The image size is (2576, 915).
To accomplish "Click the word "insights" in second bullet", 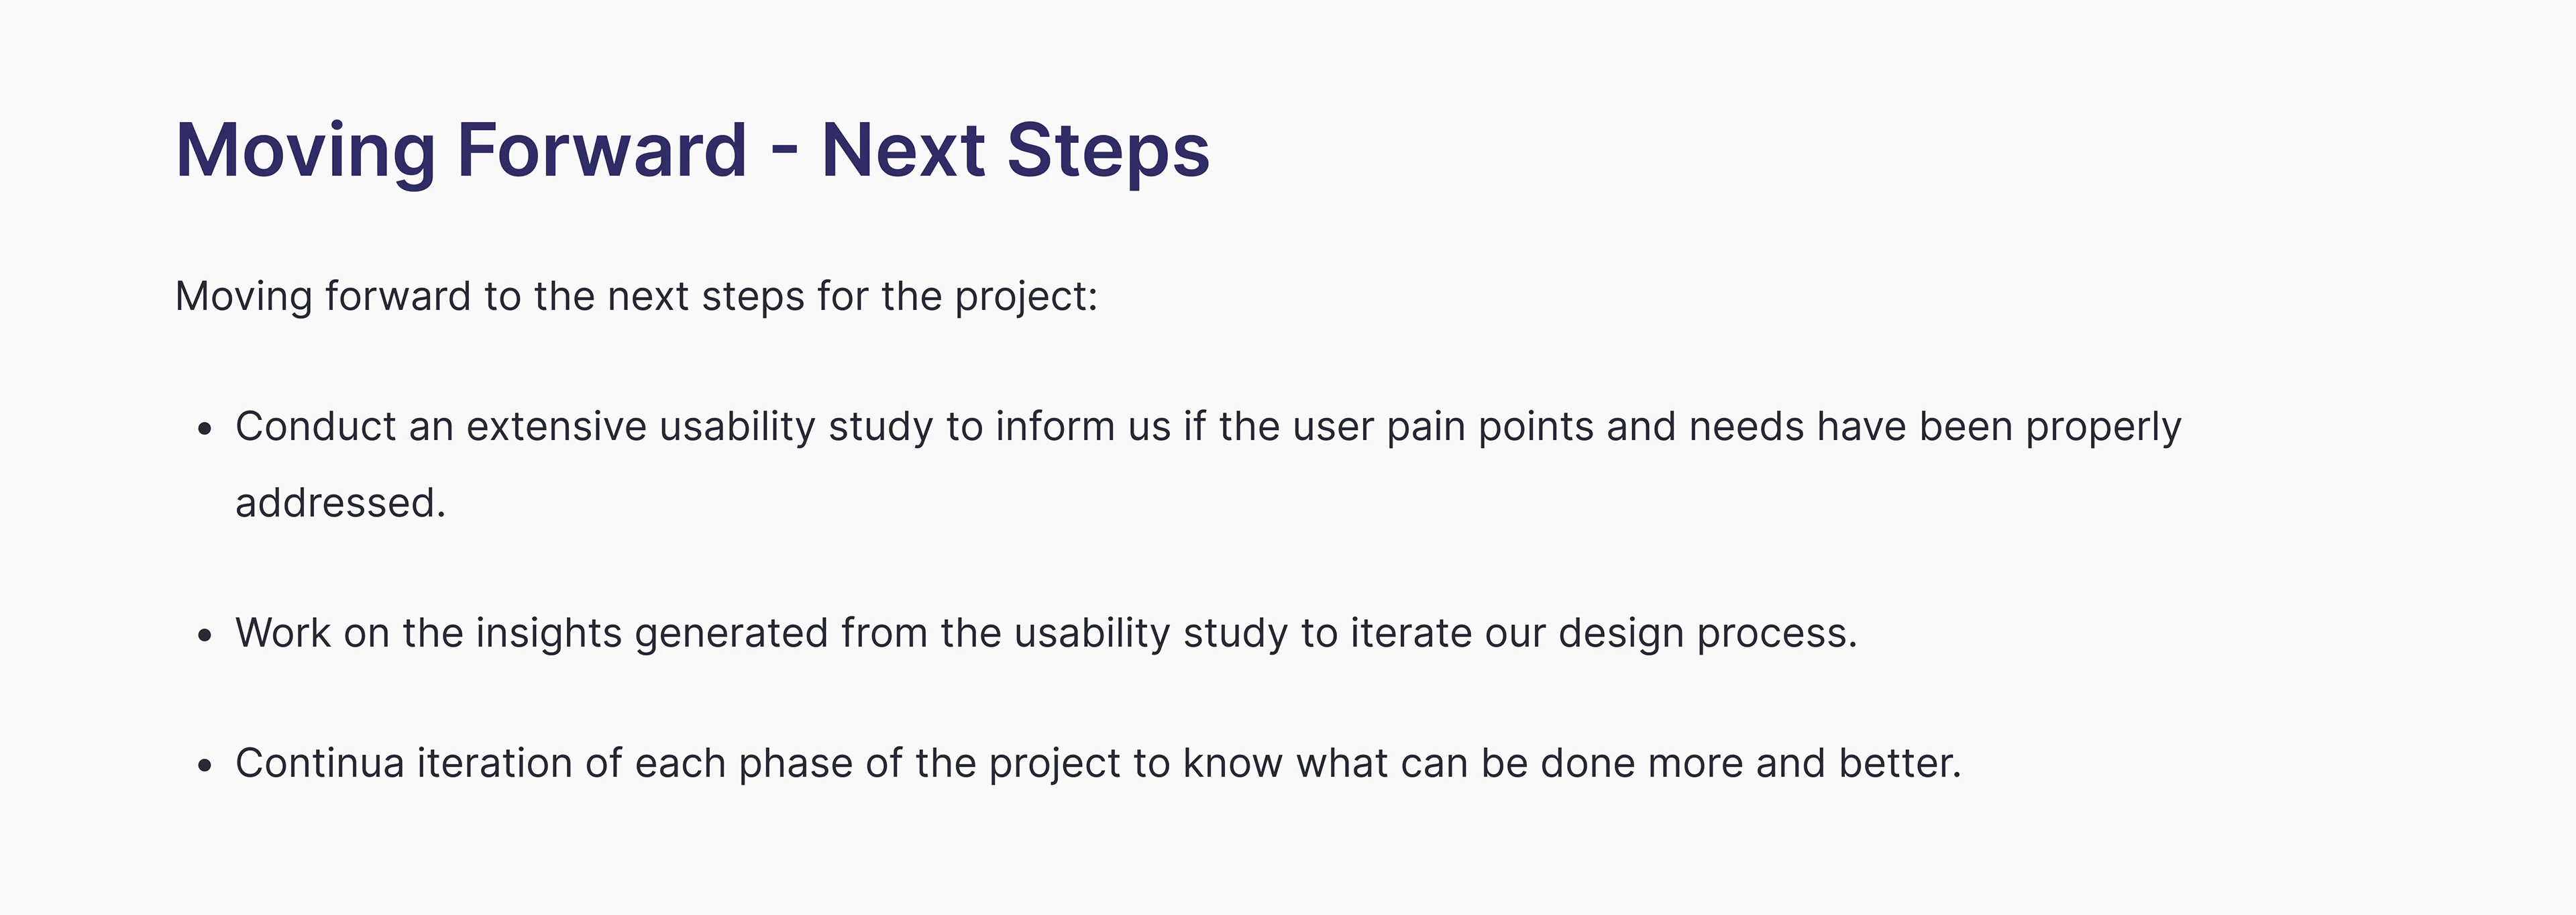I will 548,633.
